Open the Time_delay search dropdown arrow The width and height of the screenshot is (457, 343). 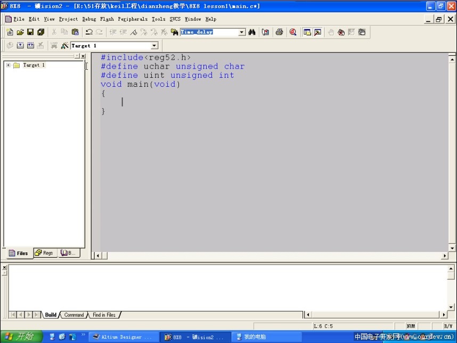click(x=242, y=32)
